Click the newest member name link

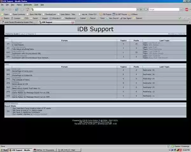[40, 114]
